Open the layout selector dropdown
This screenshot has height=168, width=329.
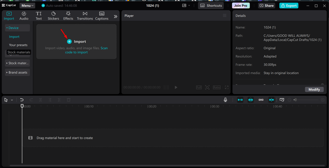186,5
